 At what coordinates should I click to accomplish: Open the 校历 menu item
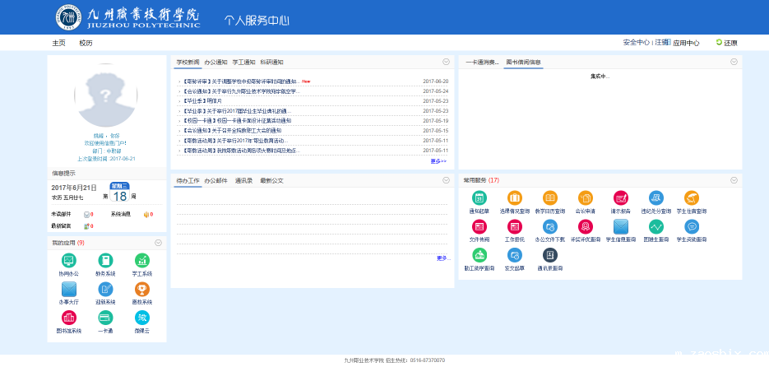86,43
